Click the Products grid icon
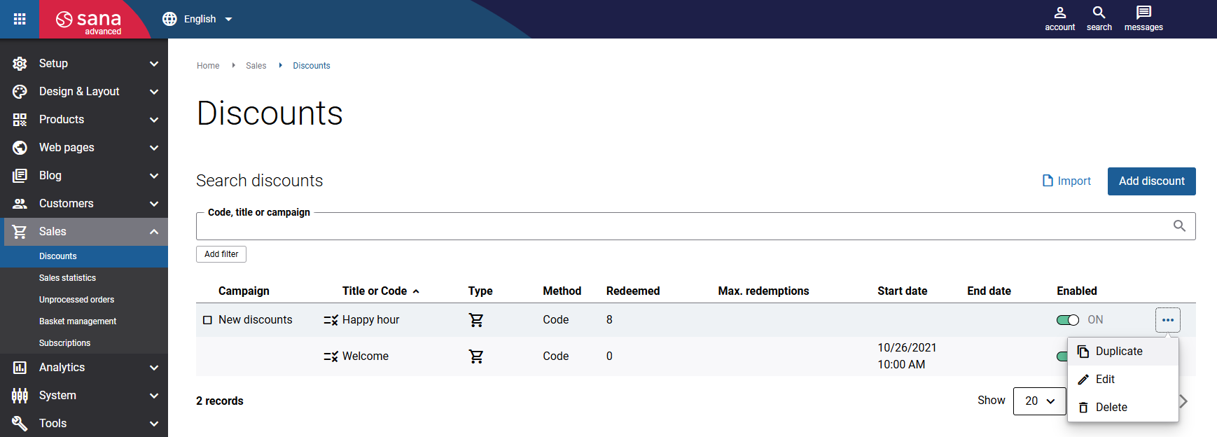The height and width of the screenshot is (437, 1217). pos(20,120)
